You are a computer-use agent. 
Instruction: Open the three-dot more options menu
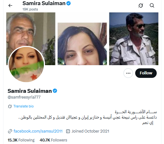click(x=128, y=73)
